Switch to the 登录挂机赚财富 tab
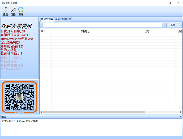 tap(63, 19)
